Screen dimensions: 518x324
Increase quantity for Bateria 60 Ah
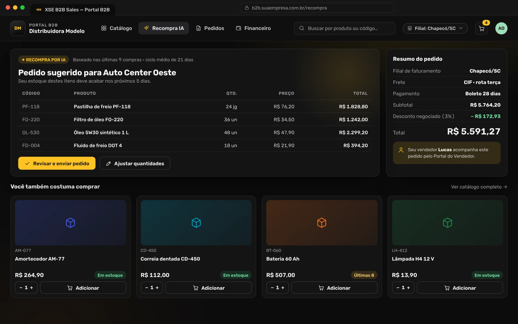(x=283, y=288)
